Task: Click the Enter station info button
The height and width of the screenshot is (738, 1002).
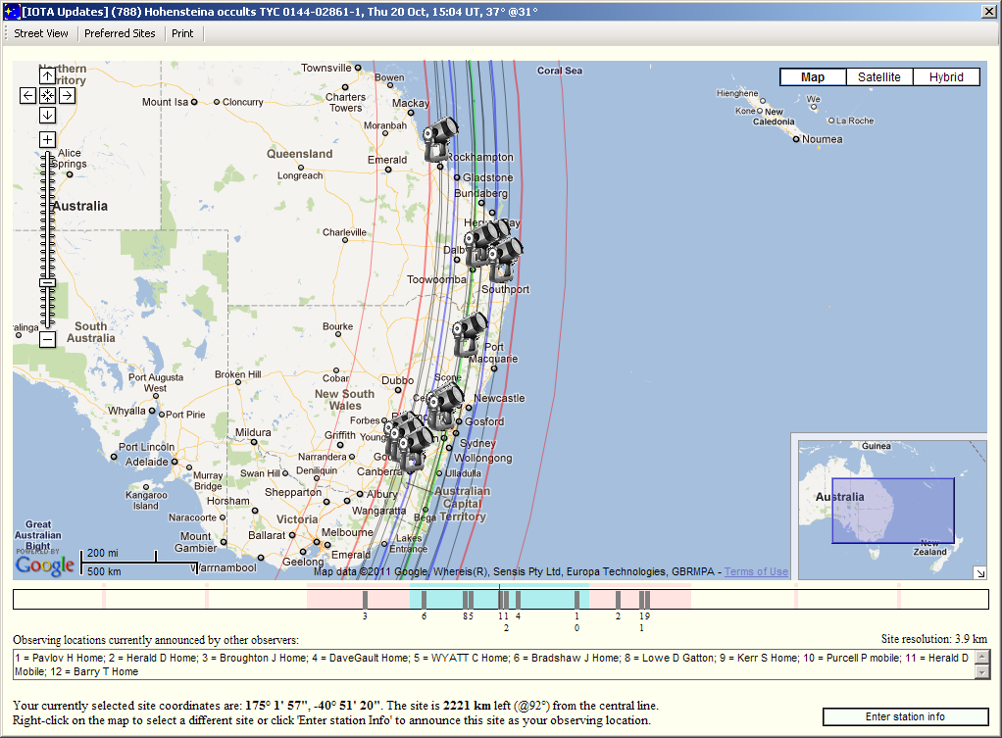Action: (904, 716)
